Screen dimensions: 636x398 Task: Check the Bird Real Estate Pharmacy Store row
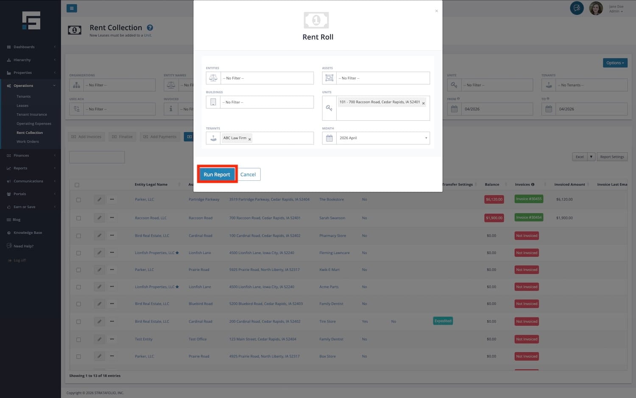pos(78,236)
